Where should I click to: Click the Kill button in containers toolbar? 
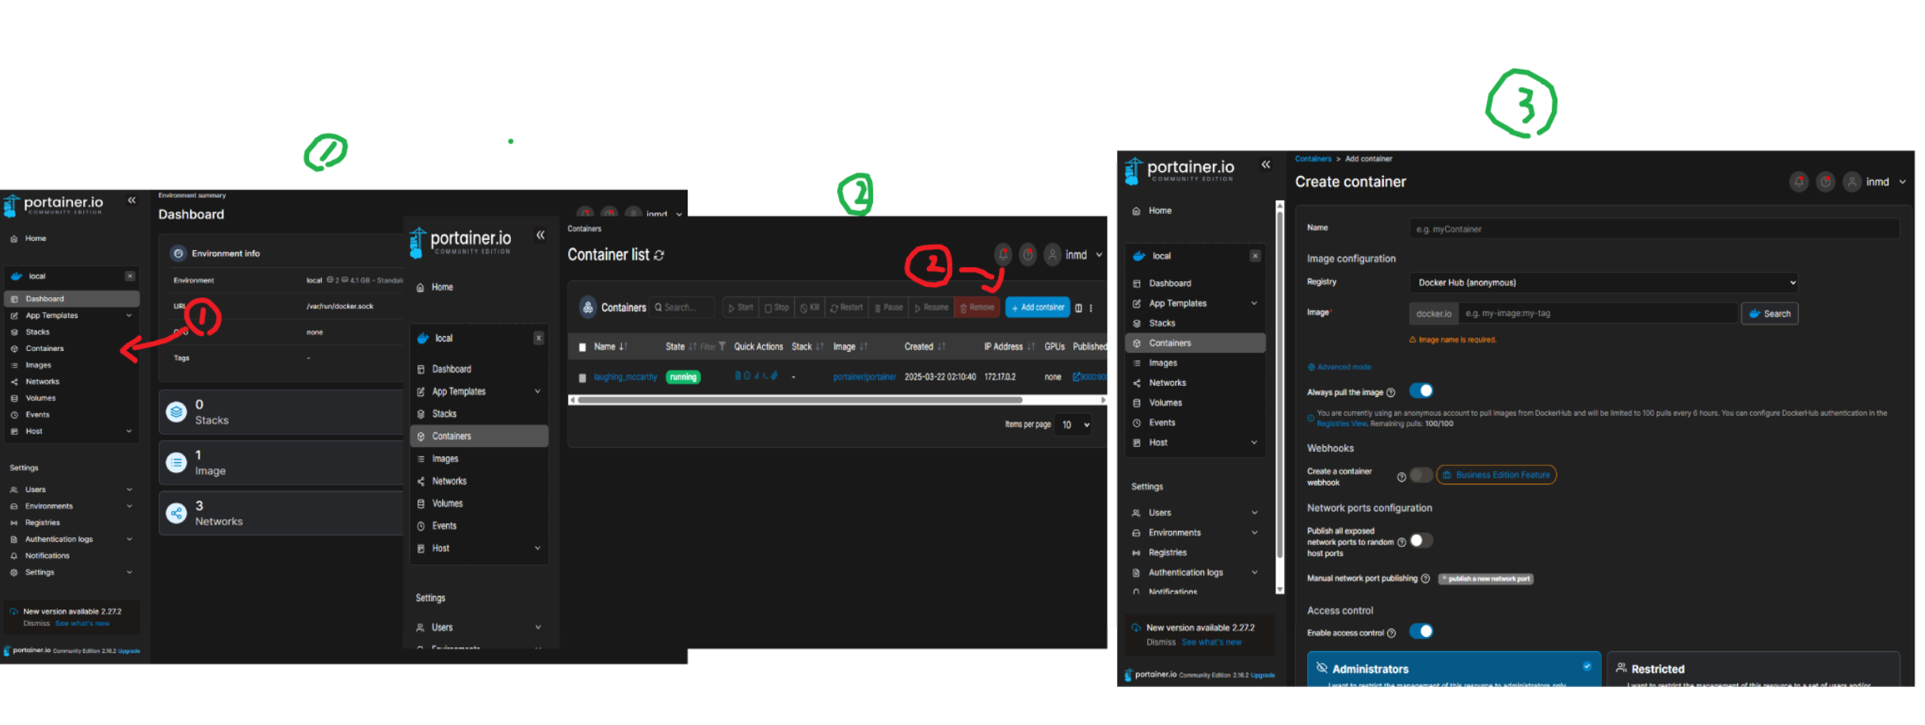coord(809,307)
